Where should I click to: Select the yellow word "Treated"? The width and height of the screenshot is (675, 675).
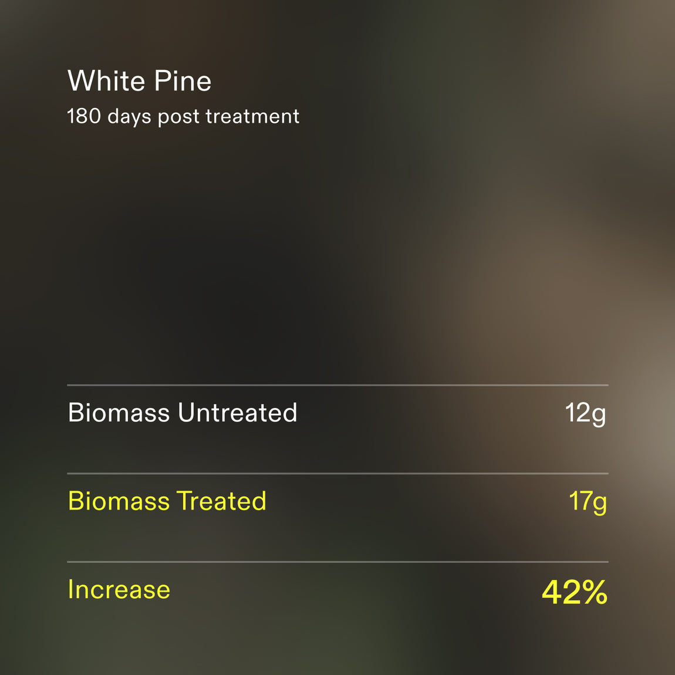point(222,501)
